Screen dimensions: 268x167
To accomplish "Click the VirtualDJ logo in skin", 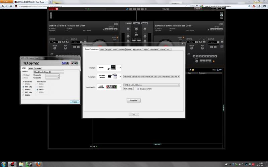I will pos(54,9).
